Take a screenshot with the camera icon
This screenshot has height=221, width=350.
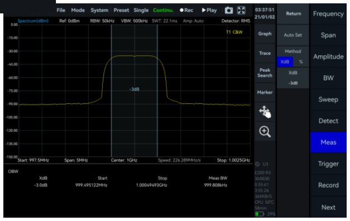[x=229, y=10]
